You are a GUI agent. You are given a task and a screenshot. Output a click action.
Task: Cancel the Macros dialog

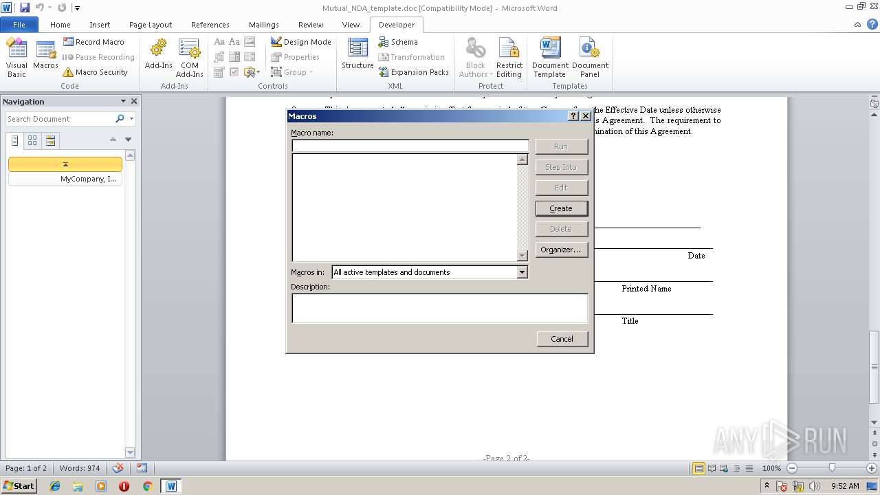click(x=562, y=339)
